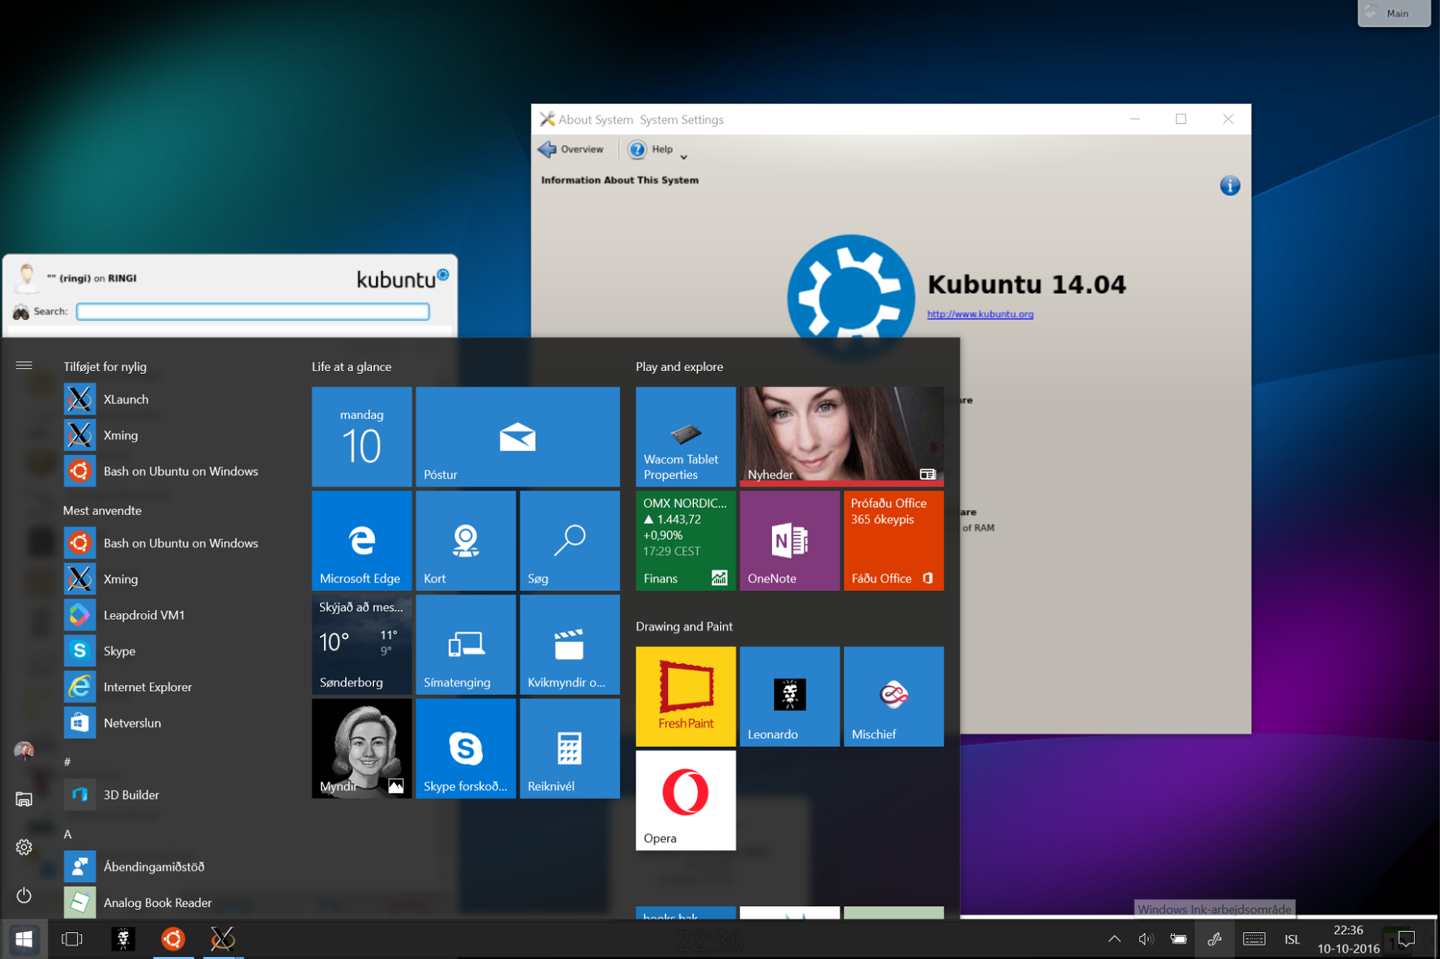Open Skype forskoðun tile
Image resolution: width=1440 pixels, height=959 pixels.
pyautogui.click(x=465, y=748)
